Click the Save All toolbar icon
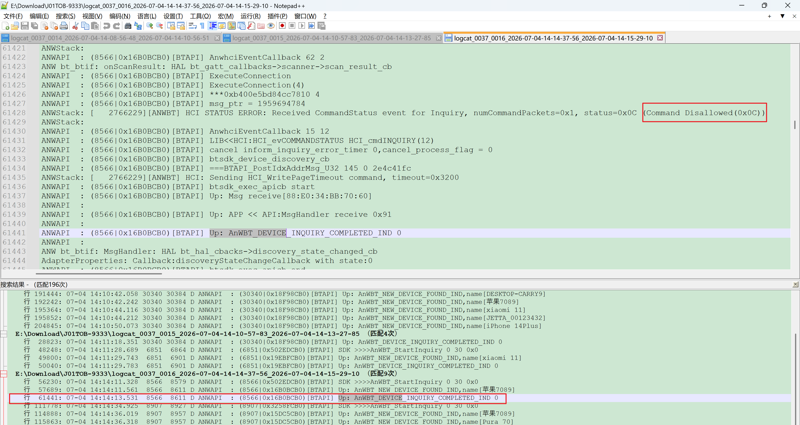The width and height of the screenshot is (800, 425). pos(35,26)
